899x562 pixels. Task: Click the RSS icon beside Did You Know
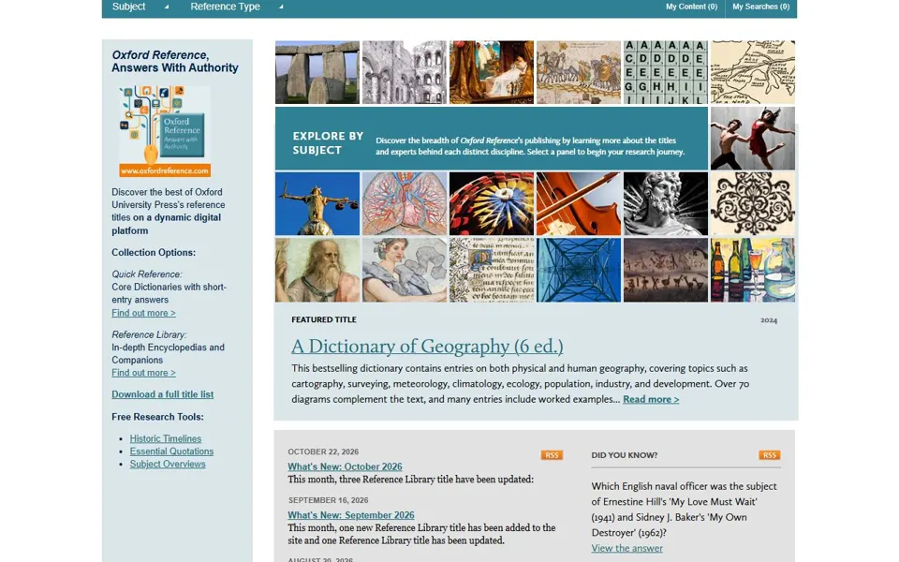click(x=770, y=455)
